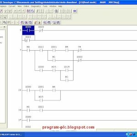The width and height of the screenshot is (137, 137).
Task: Click the magnifier icon right of the colored grid icon
Action: pos(32,11)
